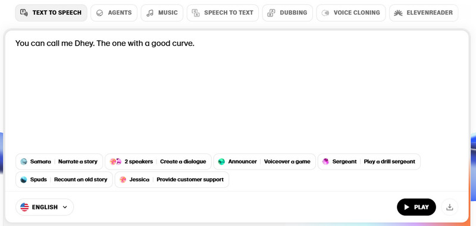Viewport: 476px width, 226px height.
Task: Click the Voice Cloning waveform icon
Action: [325, 12]
